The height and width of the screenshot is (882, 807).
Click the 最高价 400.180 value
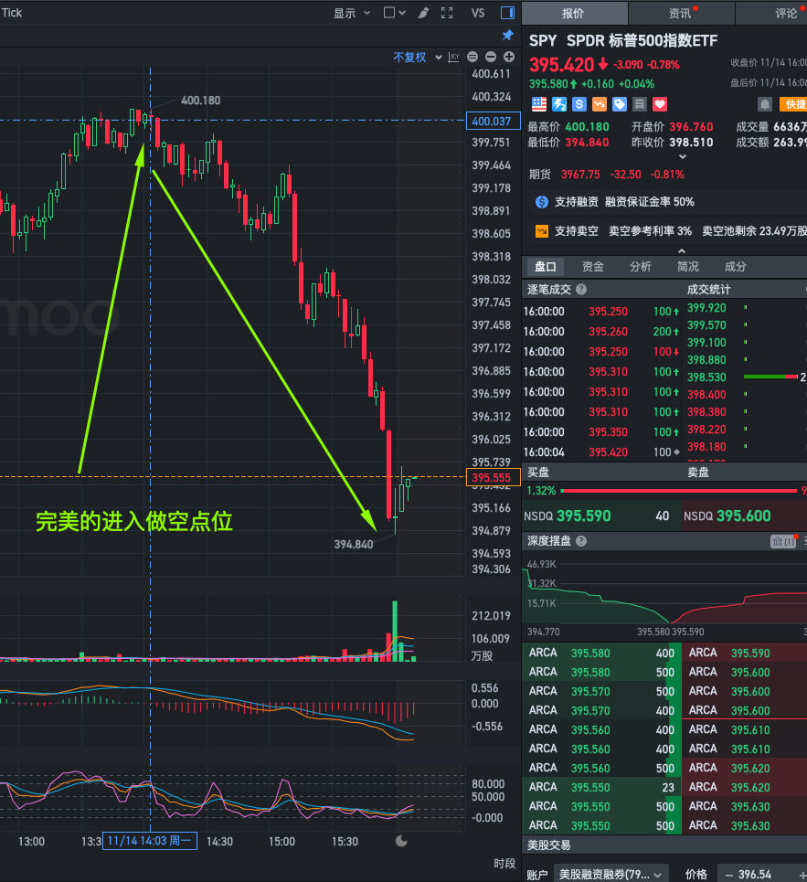coord(587,126)
